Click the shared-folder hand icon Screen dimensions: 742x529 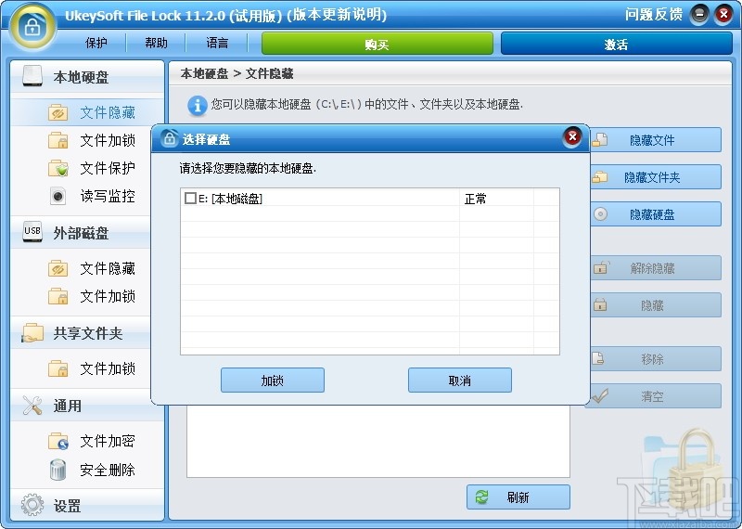pyautogui.click(x=32, y=333)
